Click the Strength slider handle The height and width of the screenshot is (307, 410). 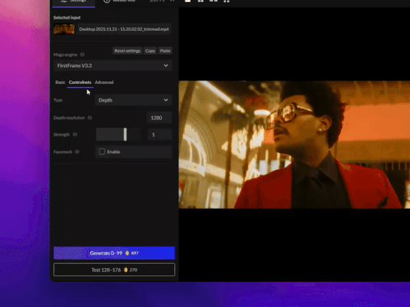pyautogui.click(x=125, y=134)
